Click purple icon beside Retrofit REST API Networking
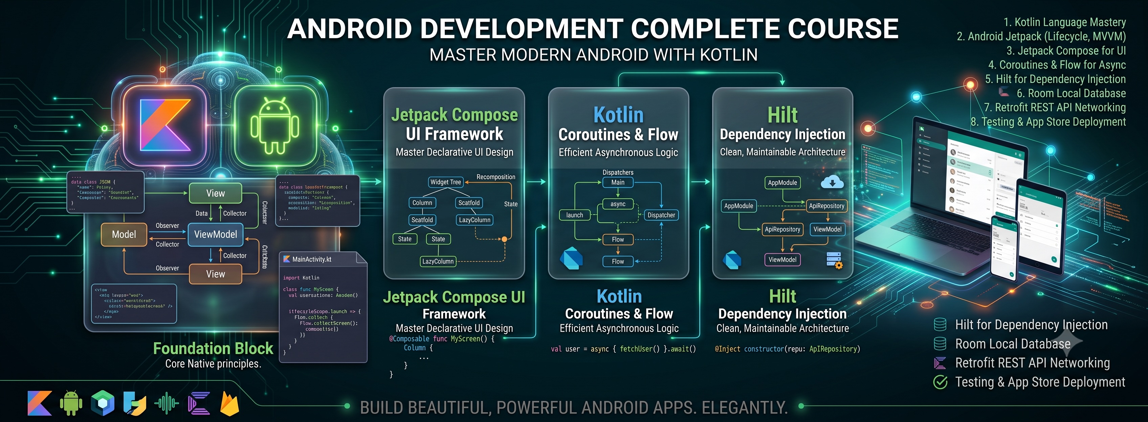The width and height of the screenshot is (1148, 422). [940, 363]
